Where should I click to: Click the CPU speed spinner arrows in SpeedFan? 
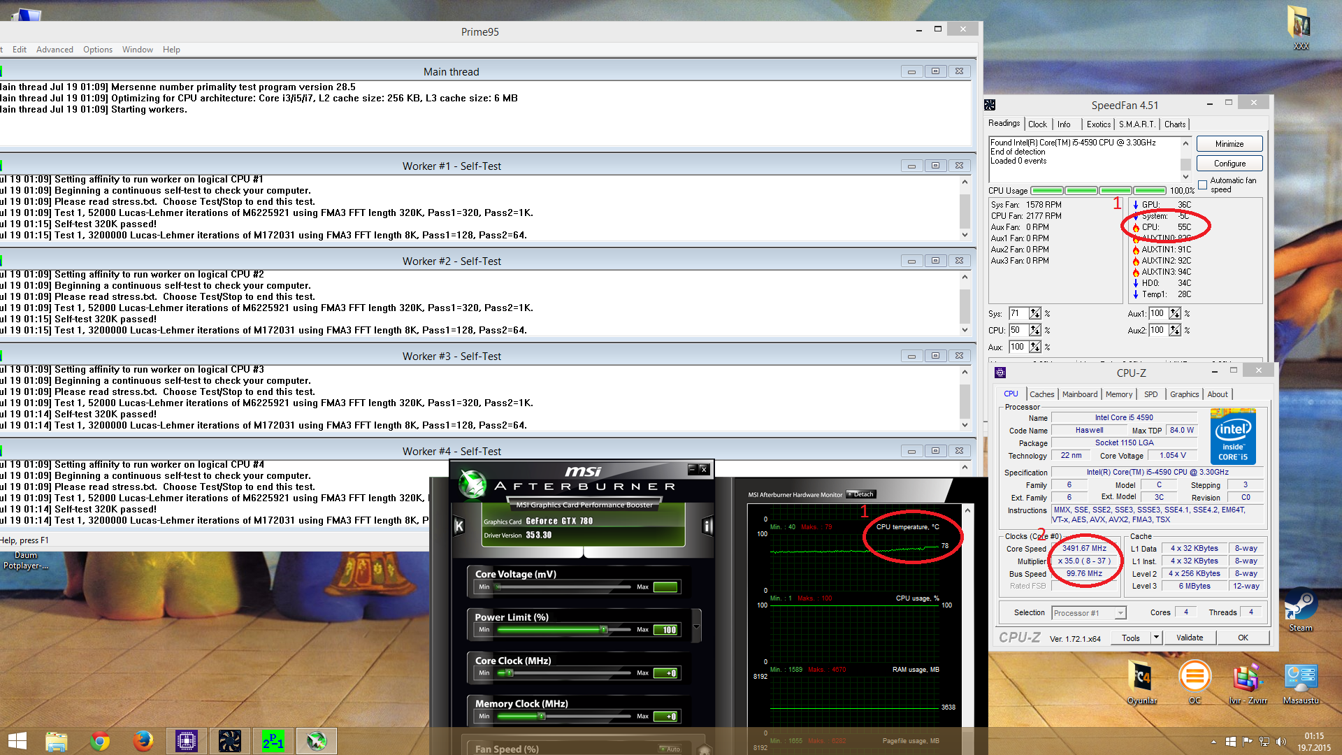[x=1035, y=330]
